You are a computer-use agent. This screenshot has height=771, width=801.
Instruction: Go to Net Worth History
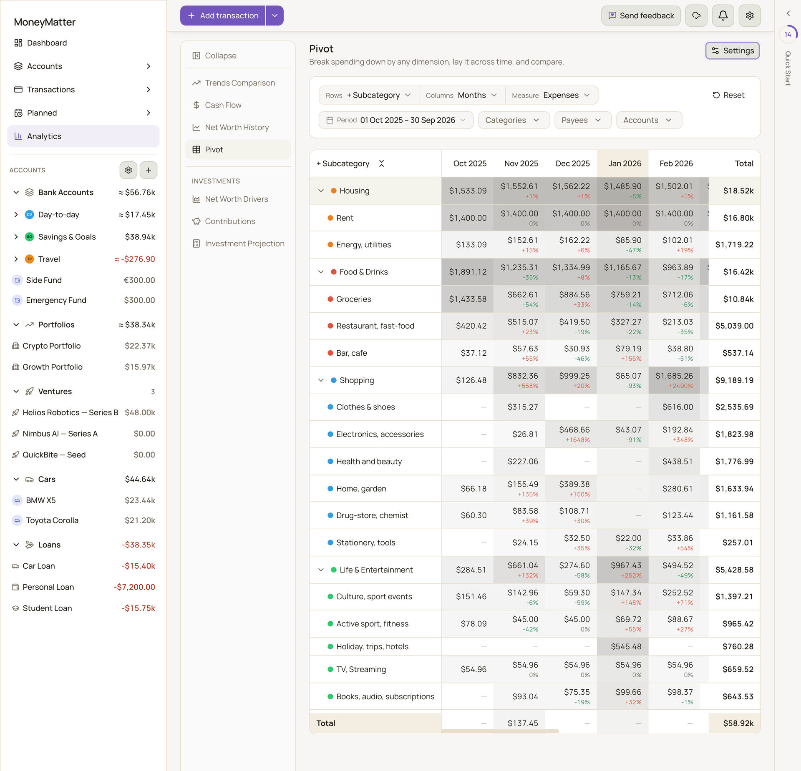[238, 127]
